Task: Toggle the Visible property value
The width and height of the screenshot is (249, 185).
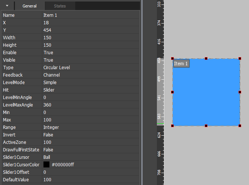Action: coord(90,60)
